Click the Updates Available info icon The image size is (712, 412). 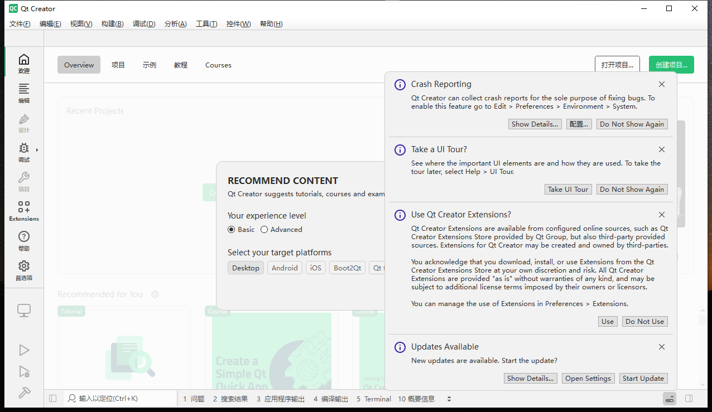coord(400,347)
